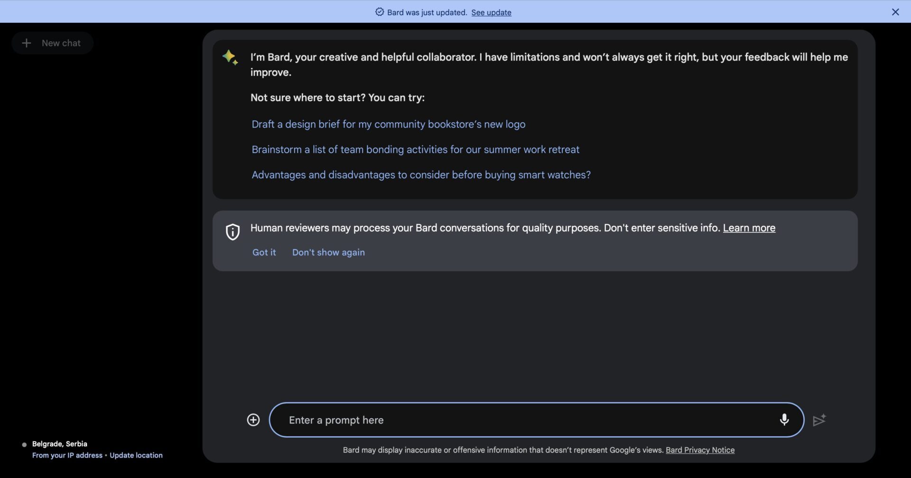The height and width of the screenshot is (478, 911).
Task: Select the bookstore logo design brief suggestion
Action: (388, 124)
